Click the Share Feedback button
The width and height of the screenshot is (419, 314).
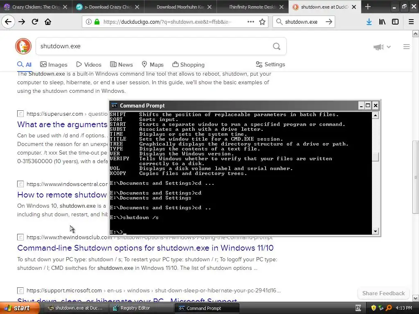383,293
